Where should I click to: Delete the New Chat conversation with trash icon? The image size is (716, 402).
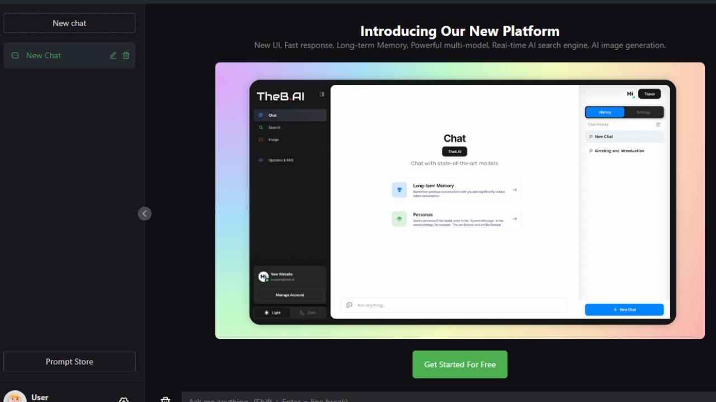click(x=126, y=55)
